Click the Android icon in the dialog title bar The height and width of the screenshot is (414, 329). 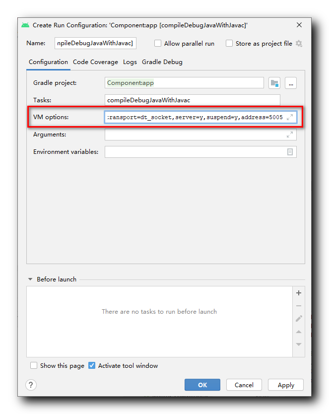[25, 25]
